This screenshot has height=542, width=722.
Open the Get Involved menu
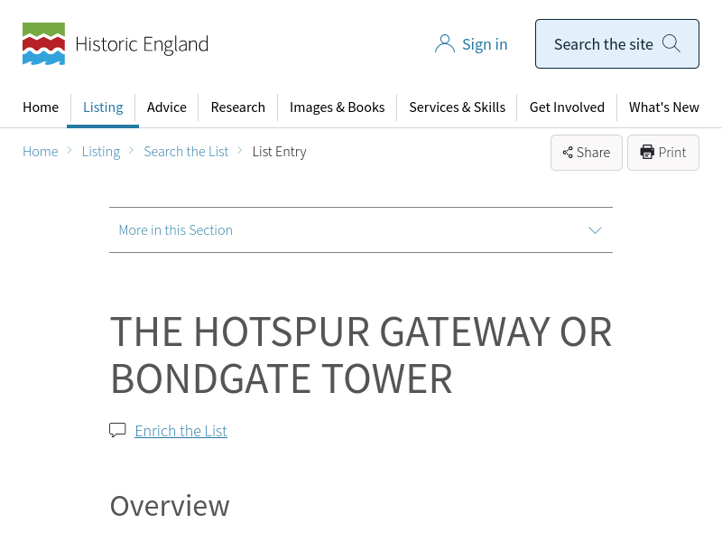[567, 107]
